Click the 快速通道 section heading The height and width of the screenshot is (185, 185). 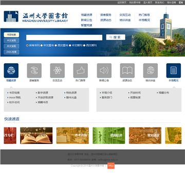[12, 119]
